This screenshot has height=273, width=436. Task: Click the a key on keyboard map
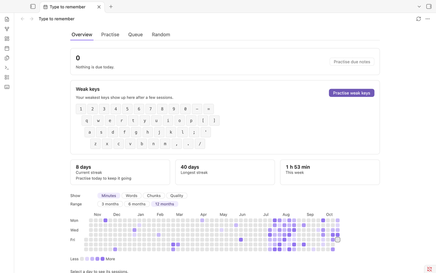point(90,132)
